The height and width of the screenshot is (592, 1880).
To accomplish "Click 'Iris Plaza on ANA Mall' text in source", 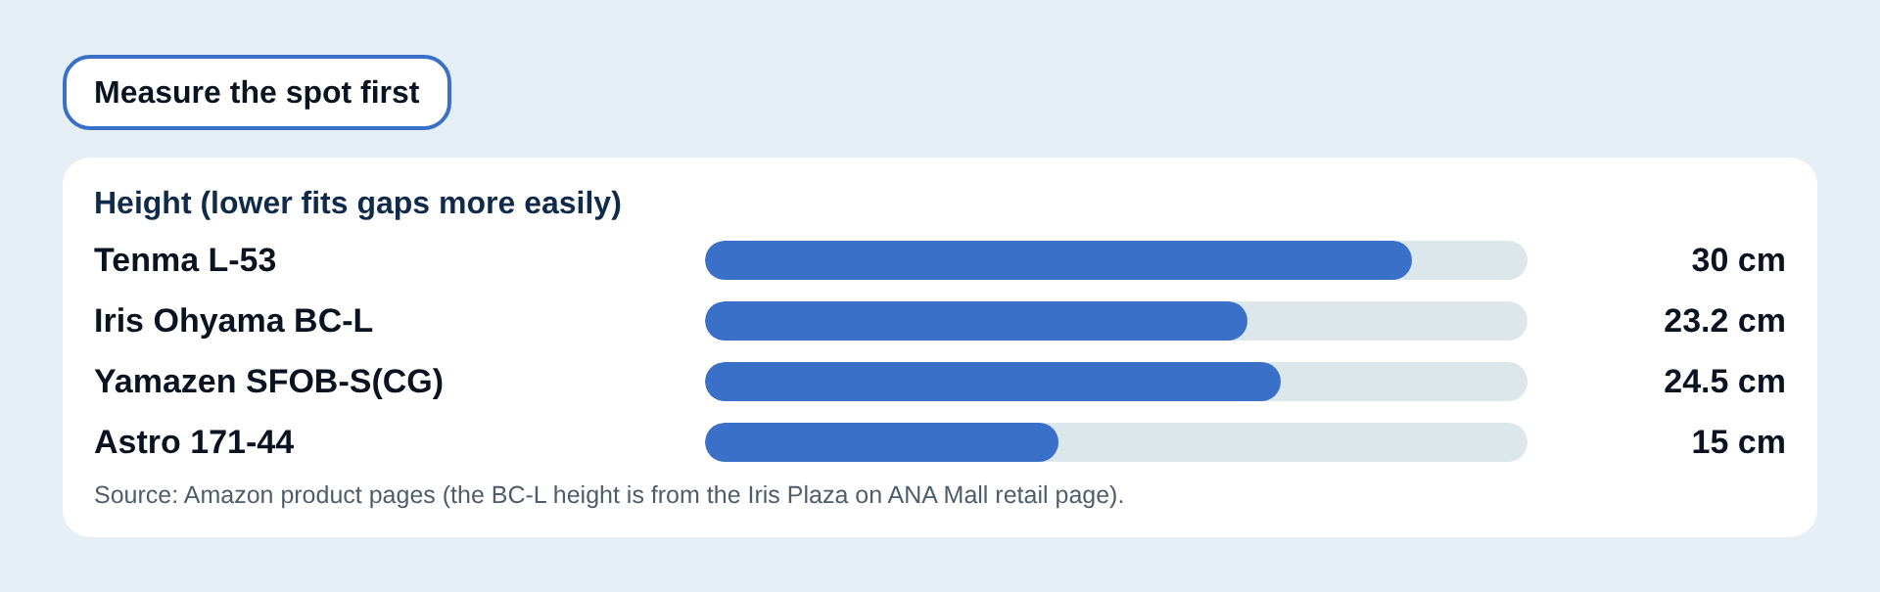I will point(868,495).
